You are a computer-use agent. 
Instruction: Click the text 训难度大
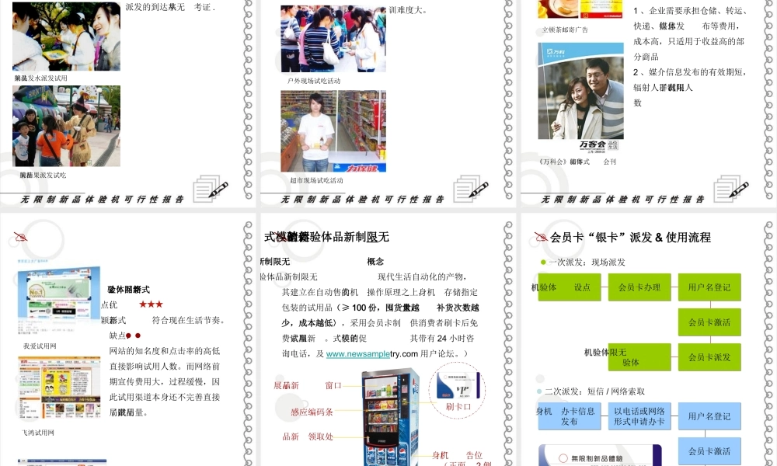(x=408, y=9)
